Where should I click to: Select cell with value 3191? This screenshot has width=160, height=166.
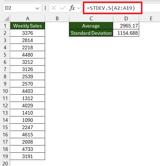(x=28, y=156)
